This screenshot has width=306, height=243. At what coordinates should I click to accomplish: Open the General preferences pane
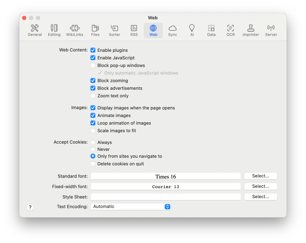pos(35,30)
